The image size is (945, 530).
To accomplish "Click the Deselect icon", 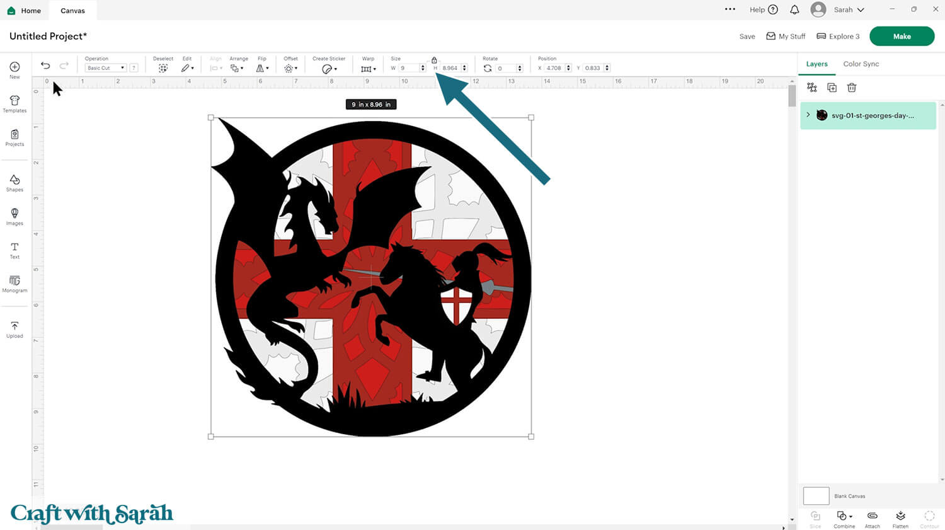I will 163,68.
